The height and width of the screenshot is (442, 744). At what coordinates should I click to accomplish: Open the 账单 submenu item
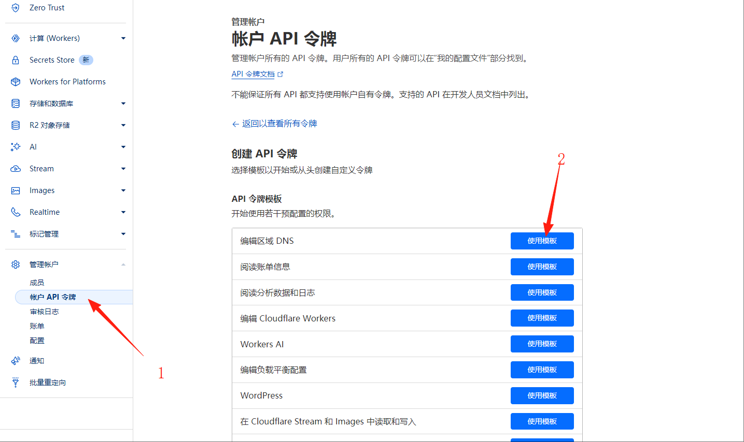coord(37,326)
